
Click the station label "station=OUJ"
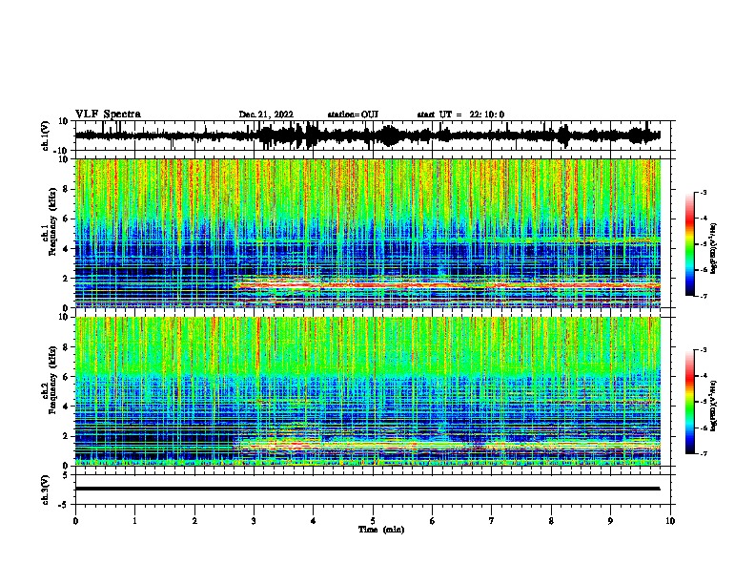353,115
